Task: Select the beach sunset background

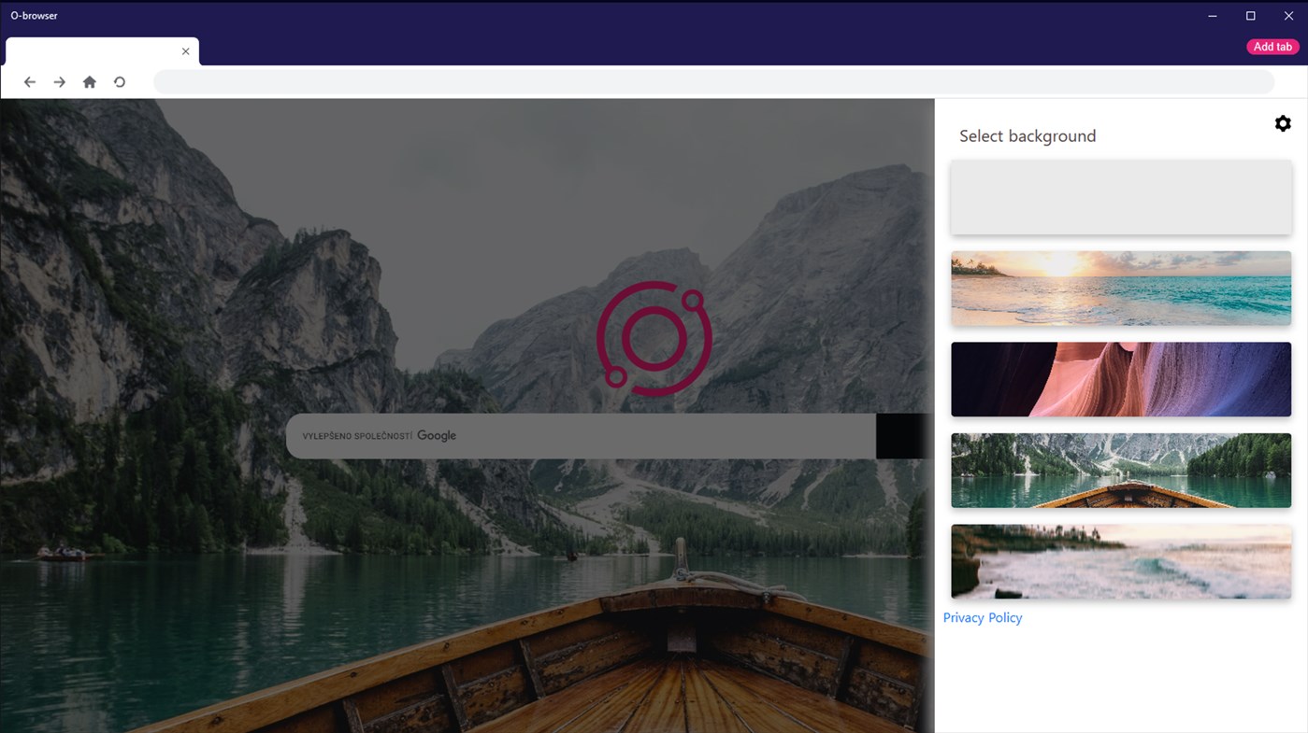Action: point(1120,288)
